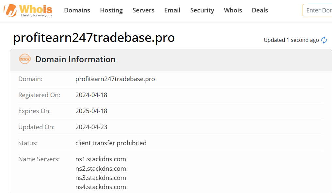This screenshot has width=332, height=193.
Task: Click the Domain Information header title
Action: tap(76, 59)
